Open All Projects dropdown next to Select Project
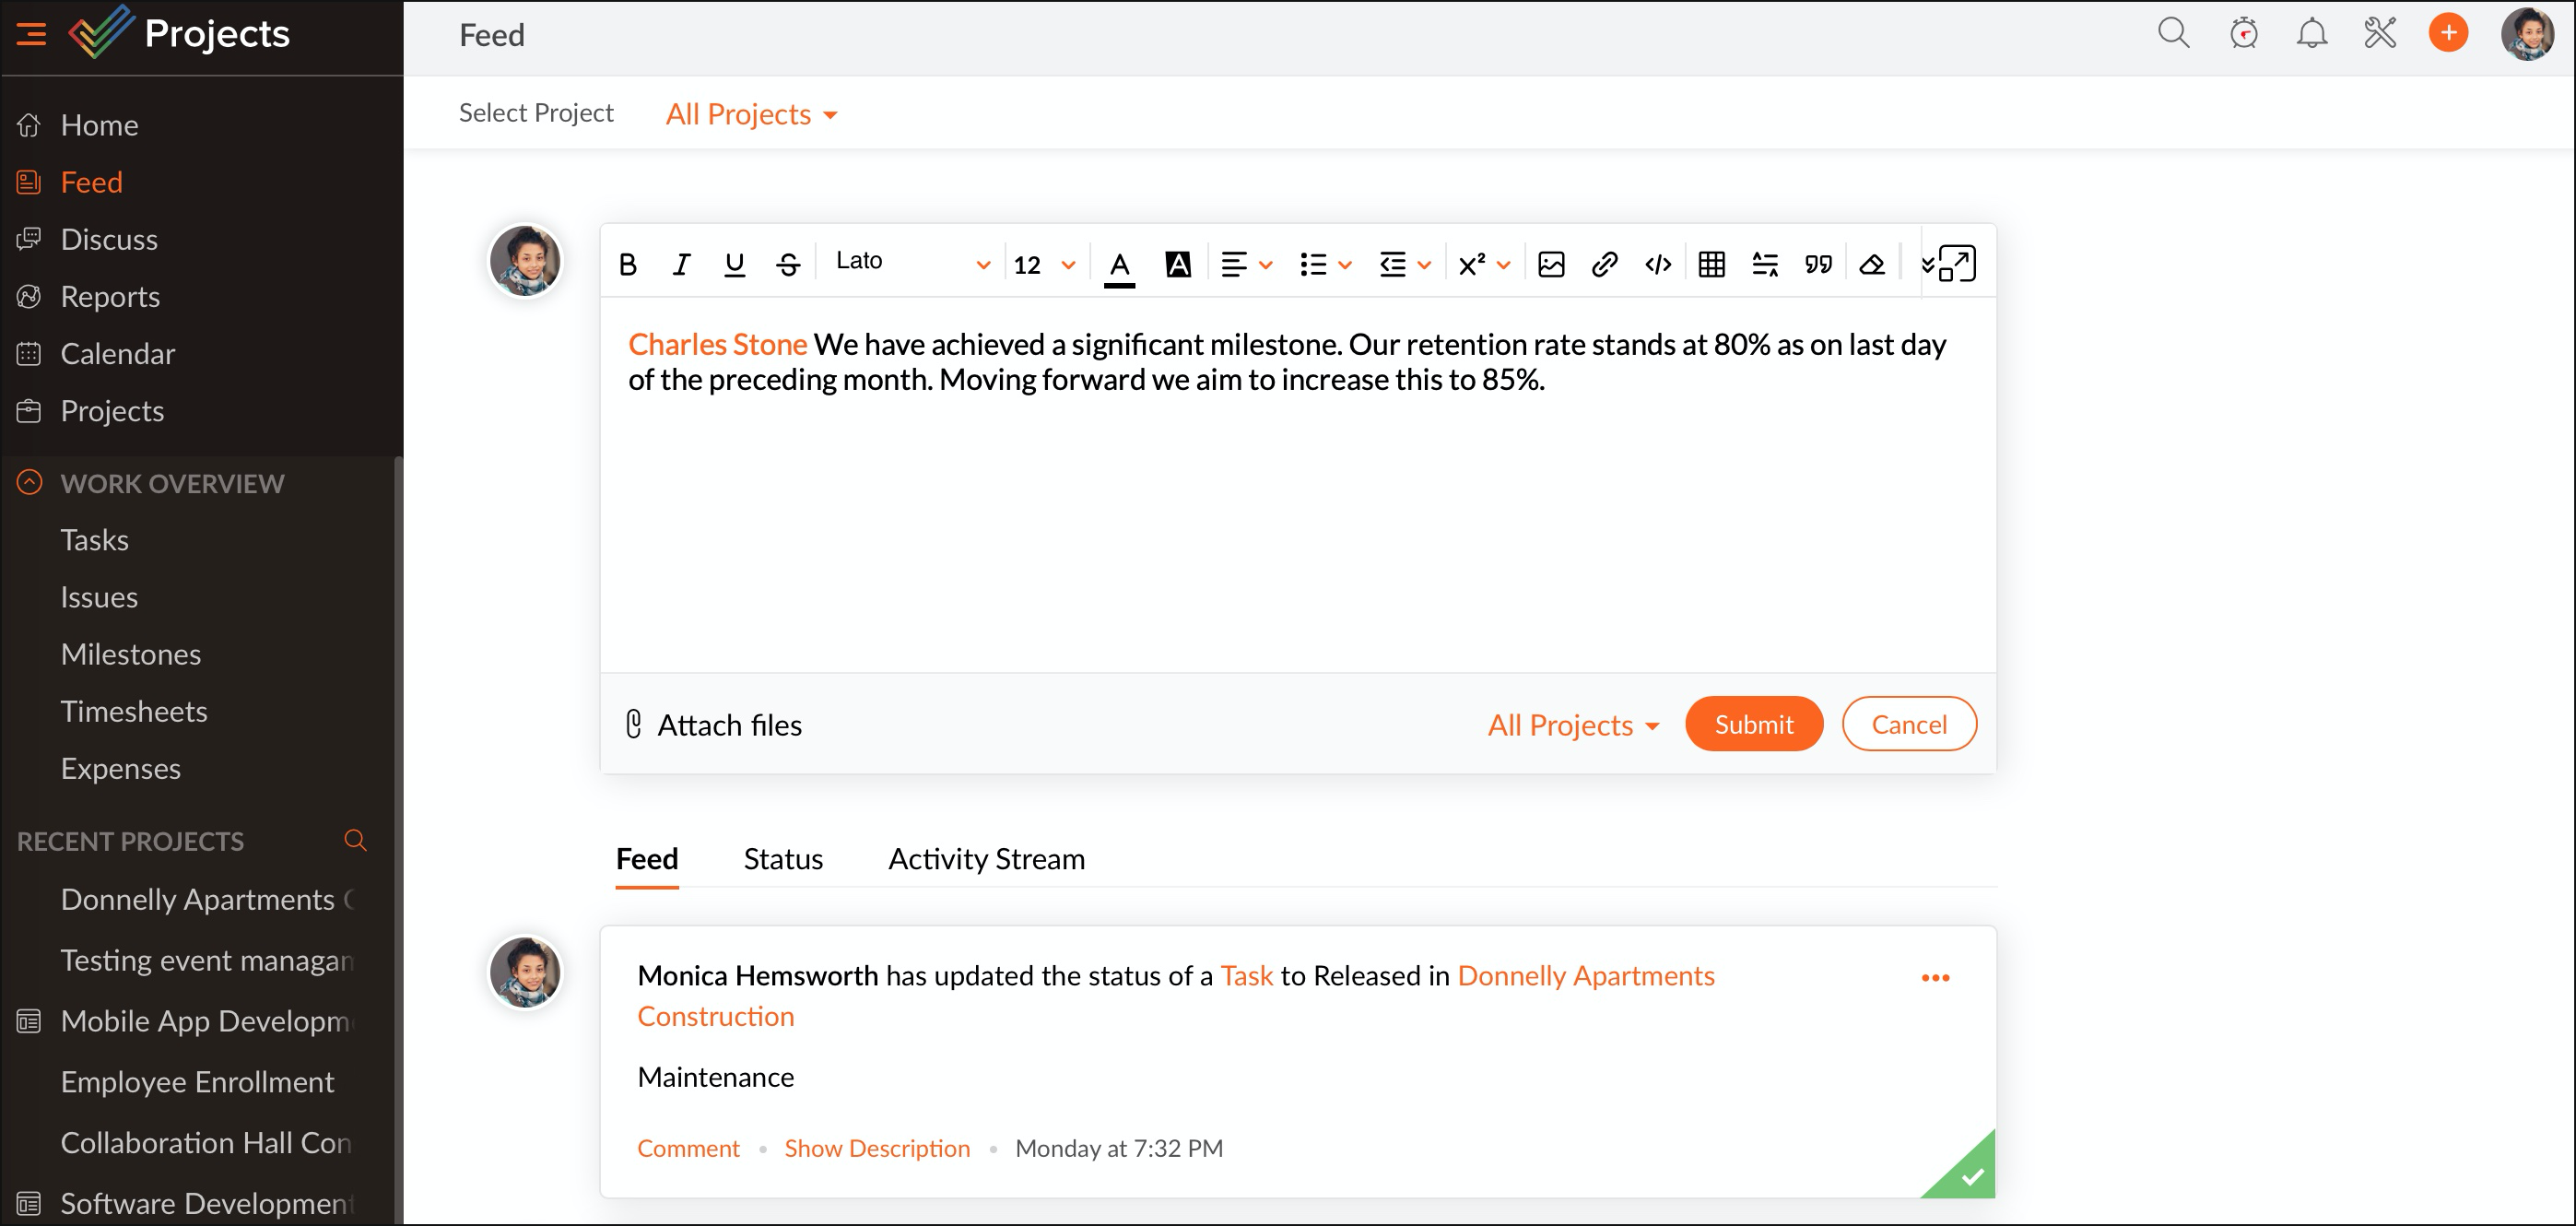This screenshot has height=1226, width=2576. (750, 114)
